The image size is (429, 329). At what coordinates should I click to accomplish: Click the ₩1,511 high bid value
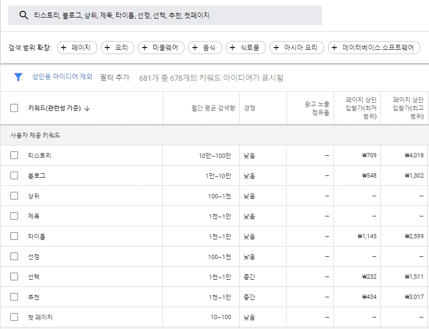414,277
